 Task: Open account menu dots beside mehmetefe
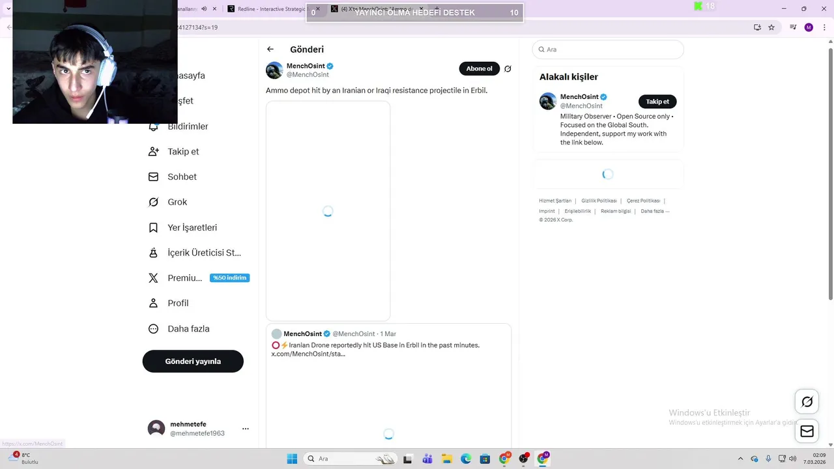click(x=246, y=429)
